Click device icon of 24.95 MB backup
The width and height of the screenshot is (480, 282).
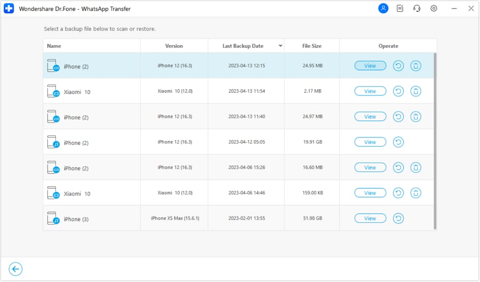tap(53, 66)
